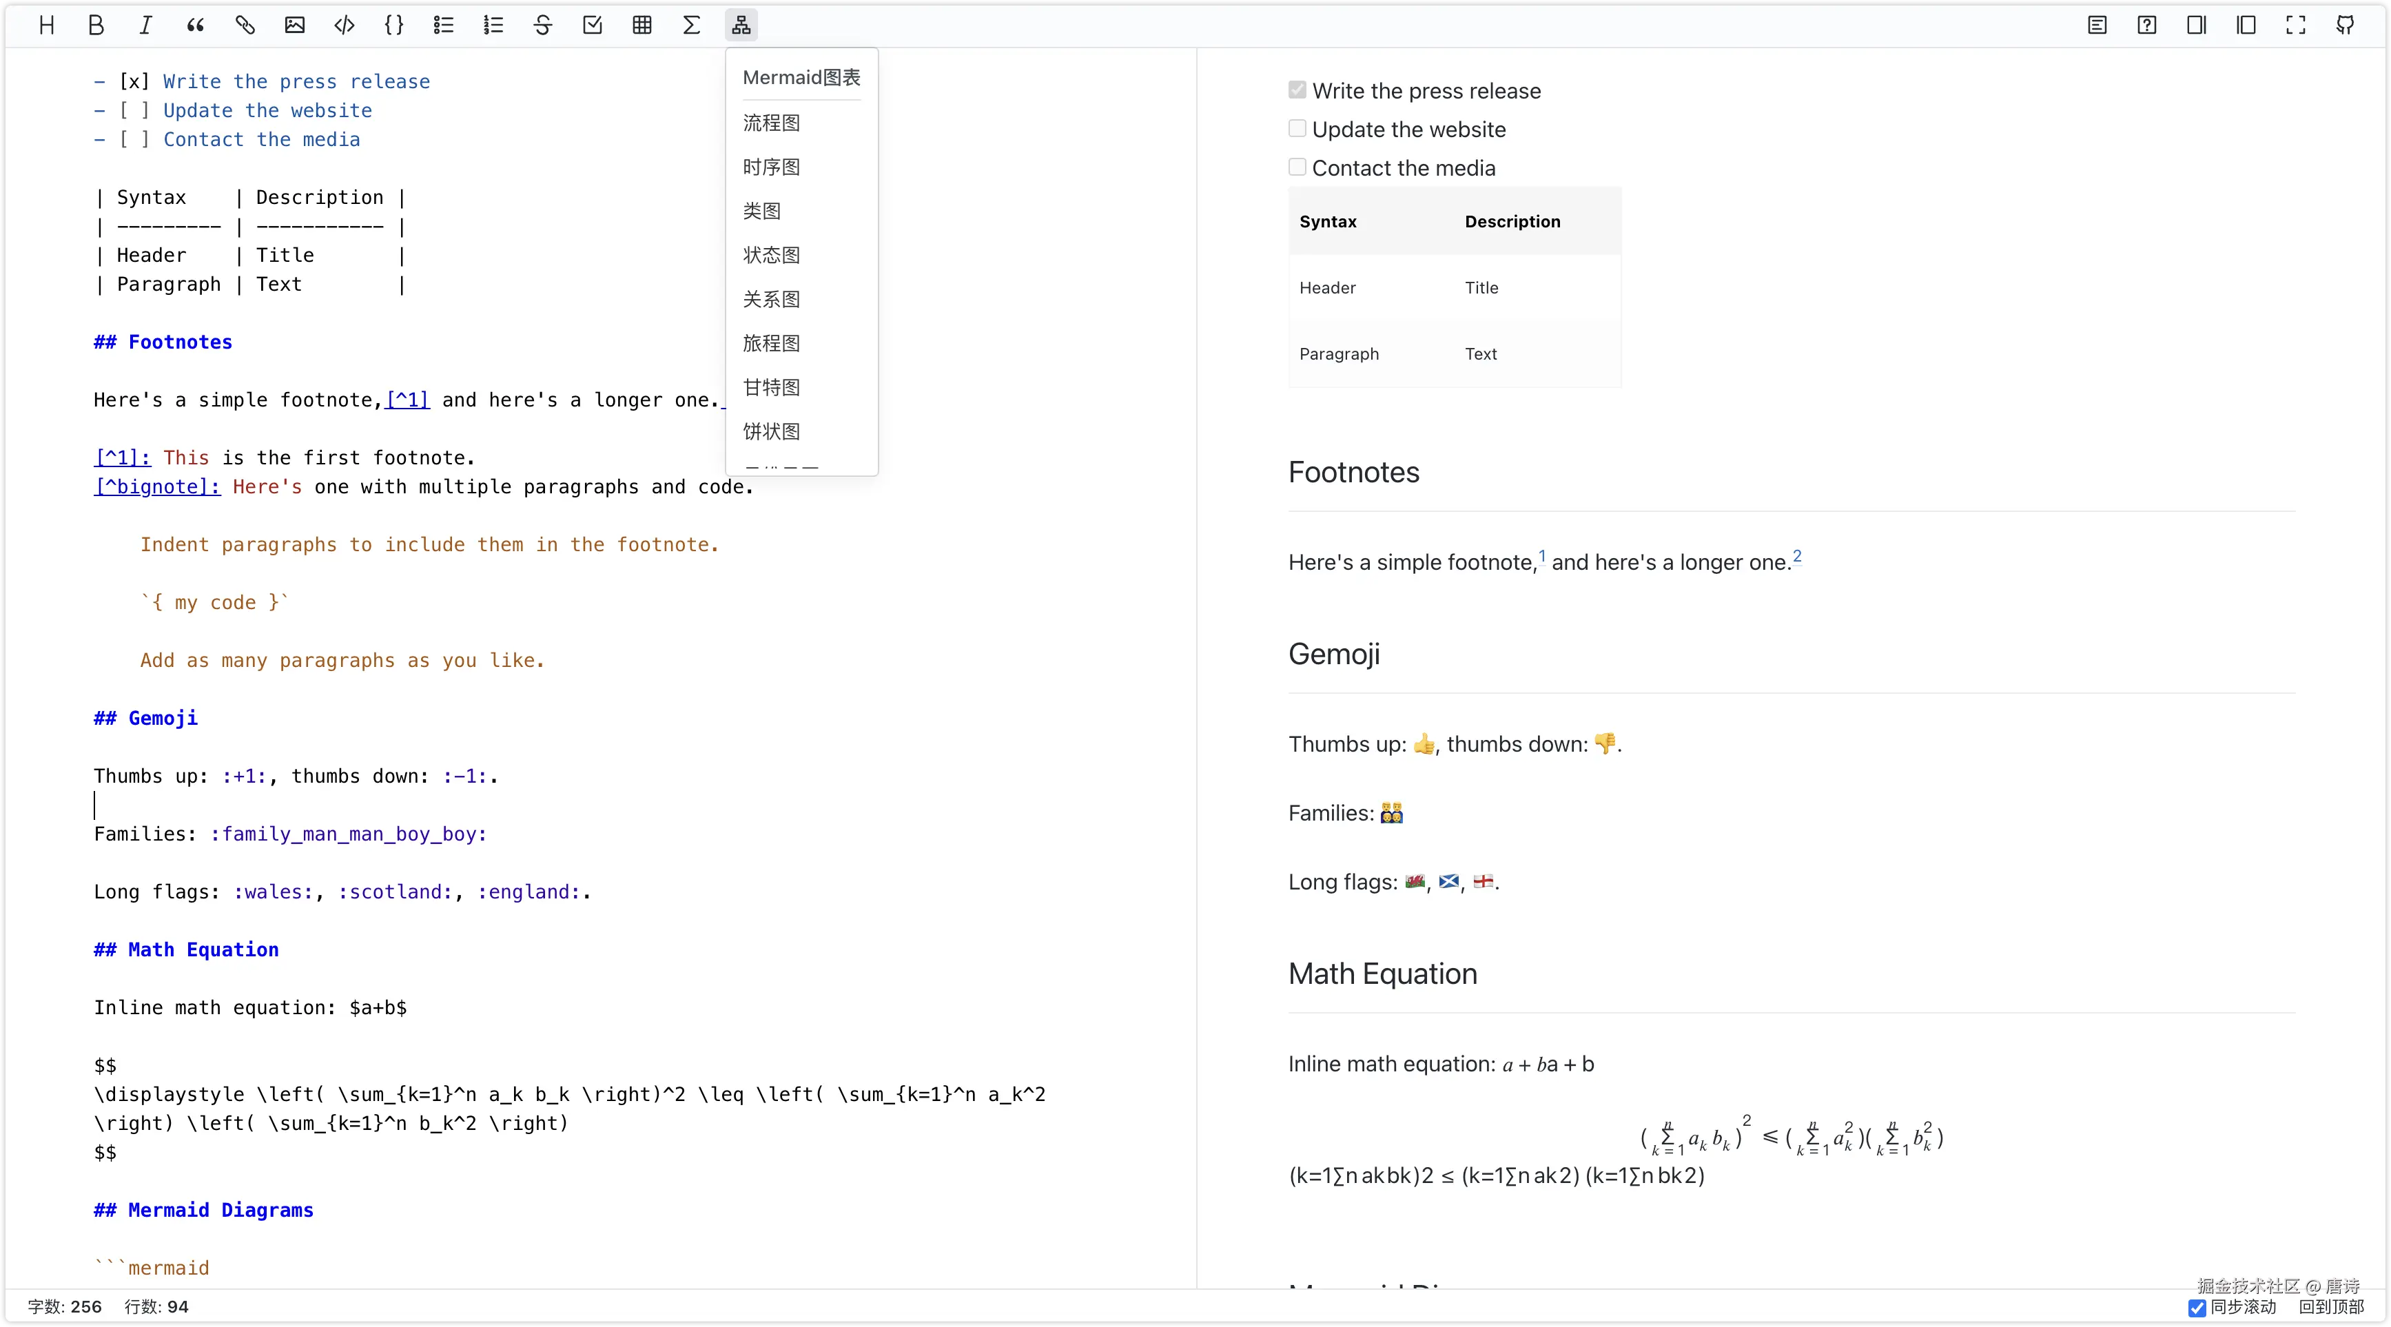Click the [^1] footnote reference in editor
The width and height of the screenshot is (2391, 1327).
click(x=407, y=400)
